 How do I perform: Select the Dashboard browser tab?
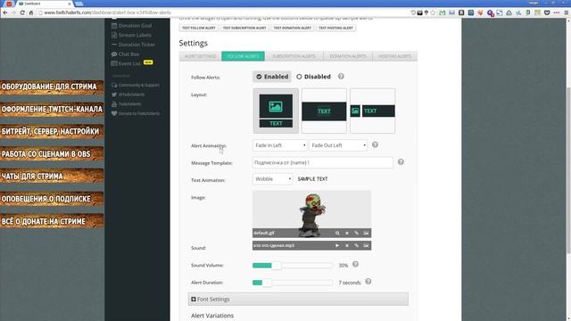[x=45, y=4]
